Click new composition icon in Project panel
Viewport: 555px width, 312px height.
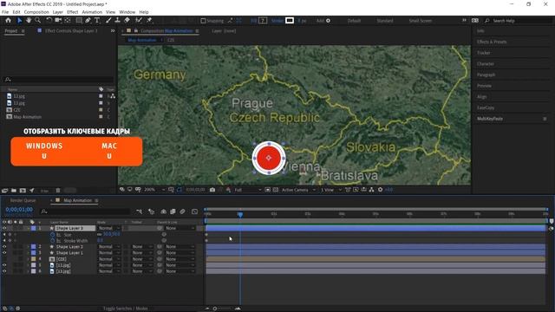[23, 191]
